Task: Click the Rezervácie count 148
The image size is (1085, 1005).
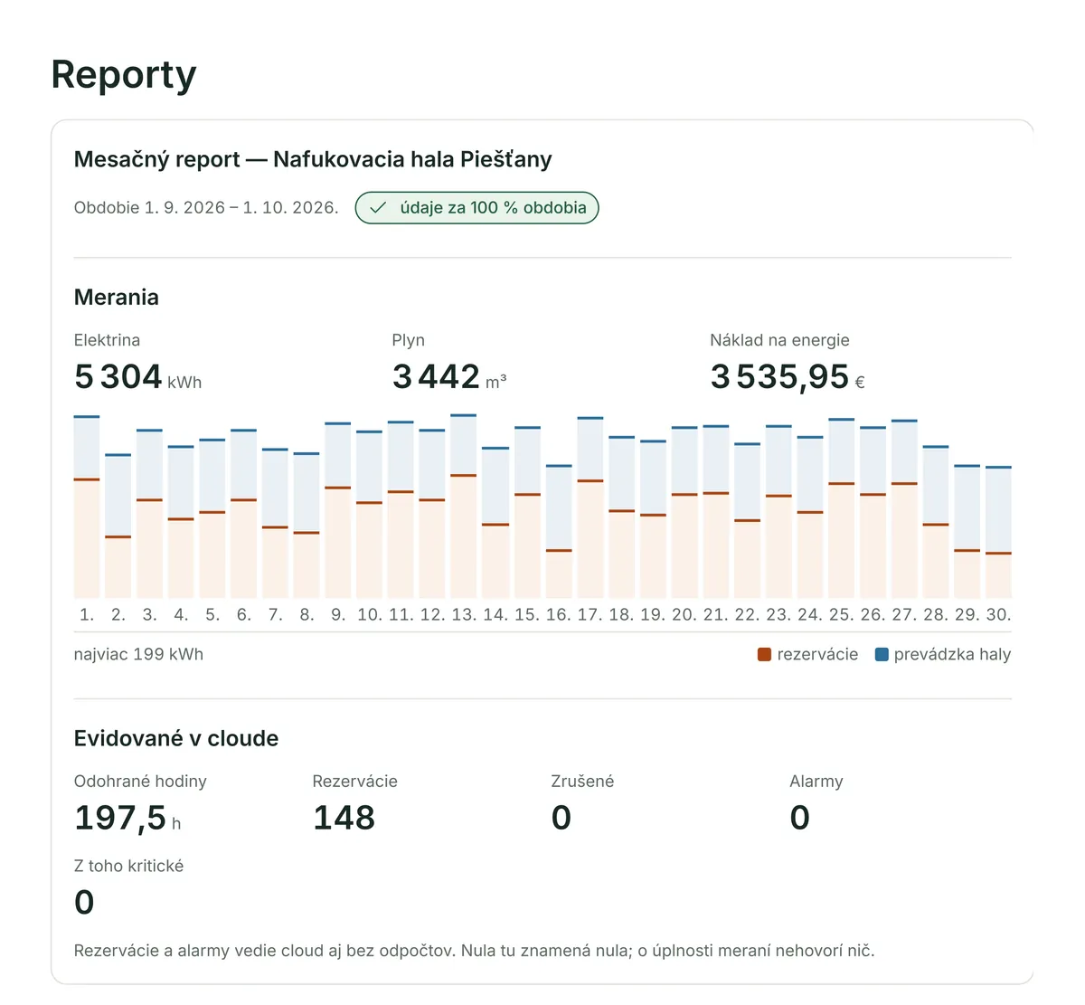Action: click(344, 818)
